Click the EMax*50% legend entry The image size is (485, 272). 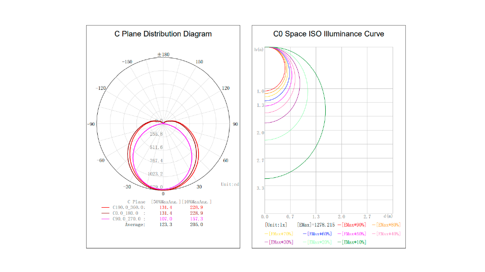[x=352, y=234]
